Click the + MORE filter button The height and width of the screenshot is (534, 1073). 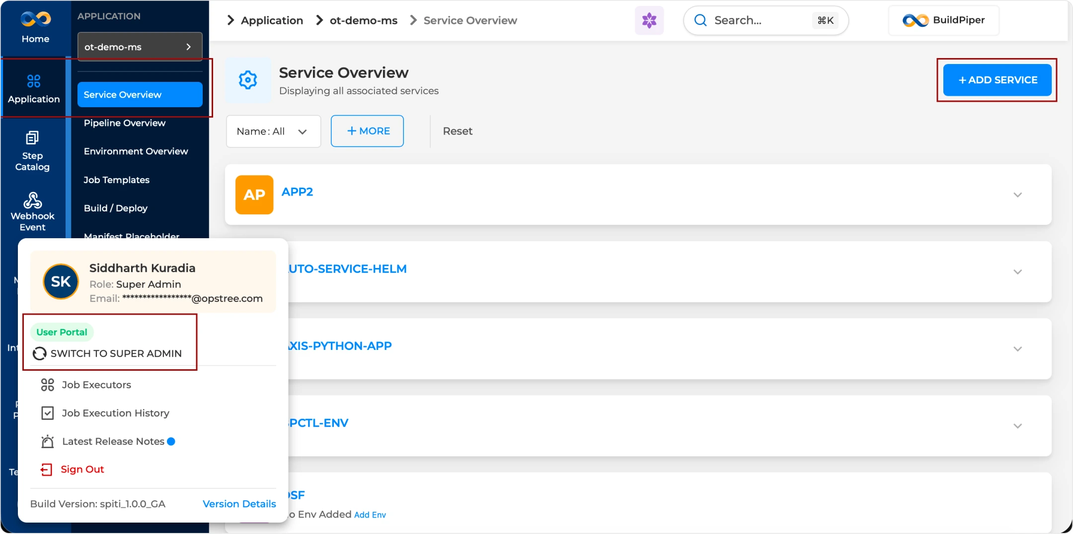tap(367, 131)
